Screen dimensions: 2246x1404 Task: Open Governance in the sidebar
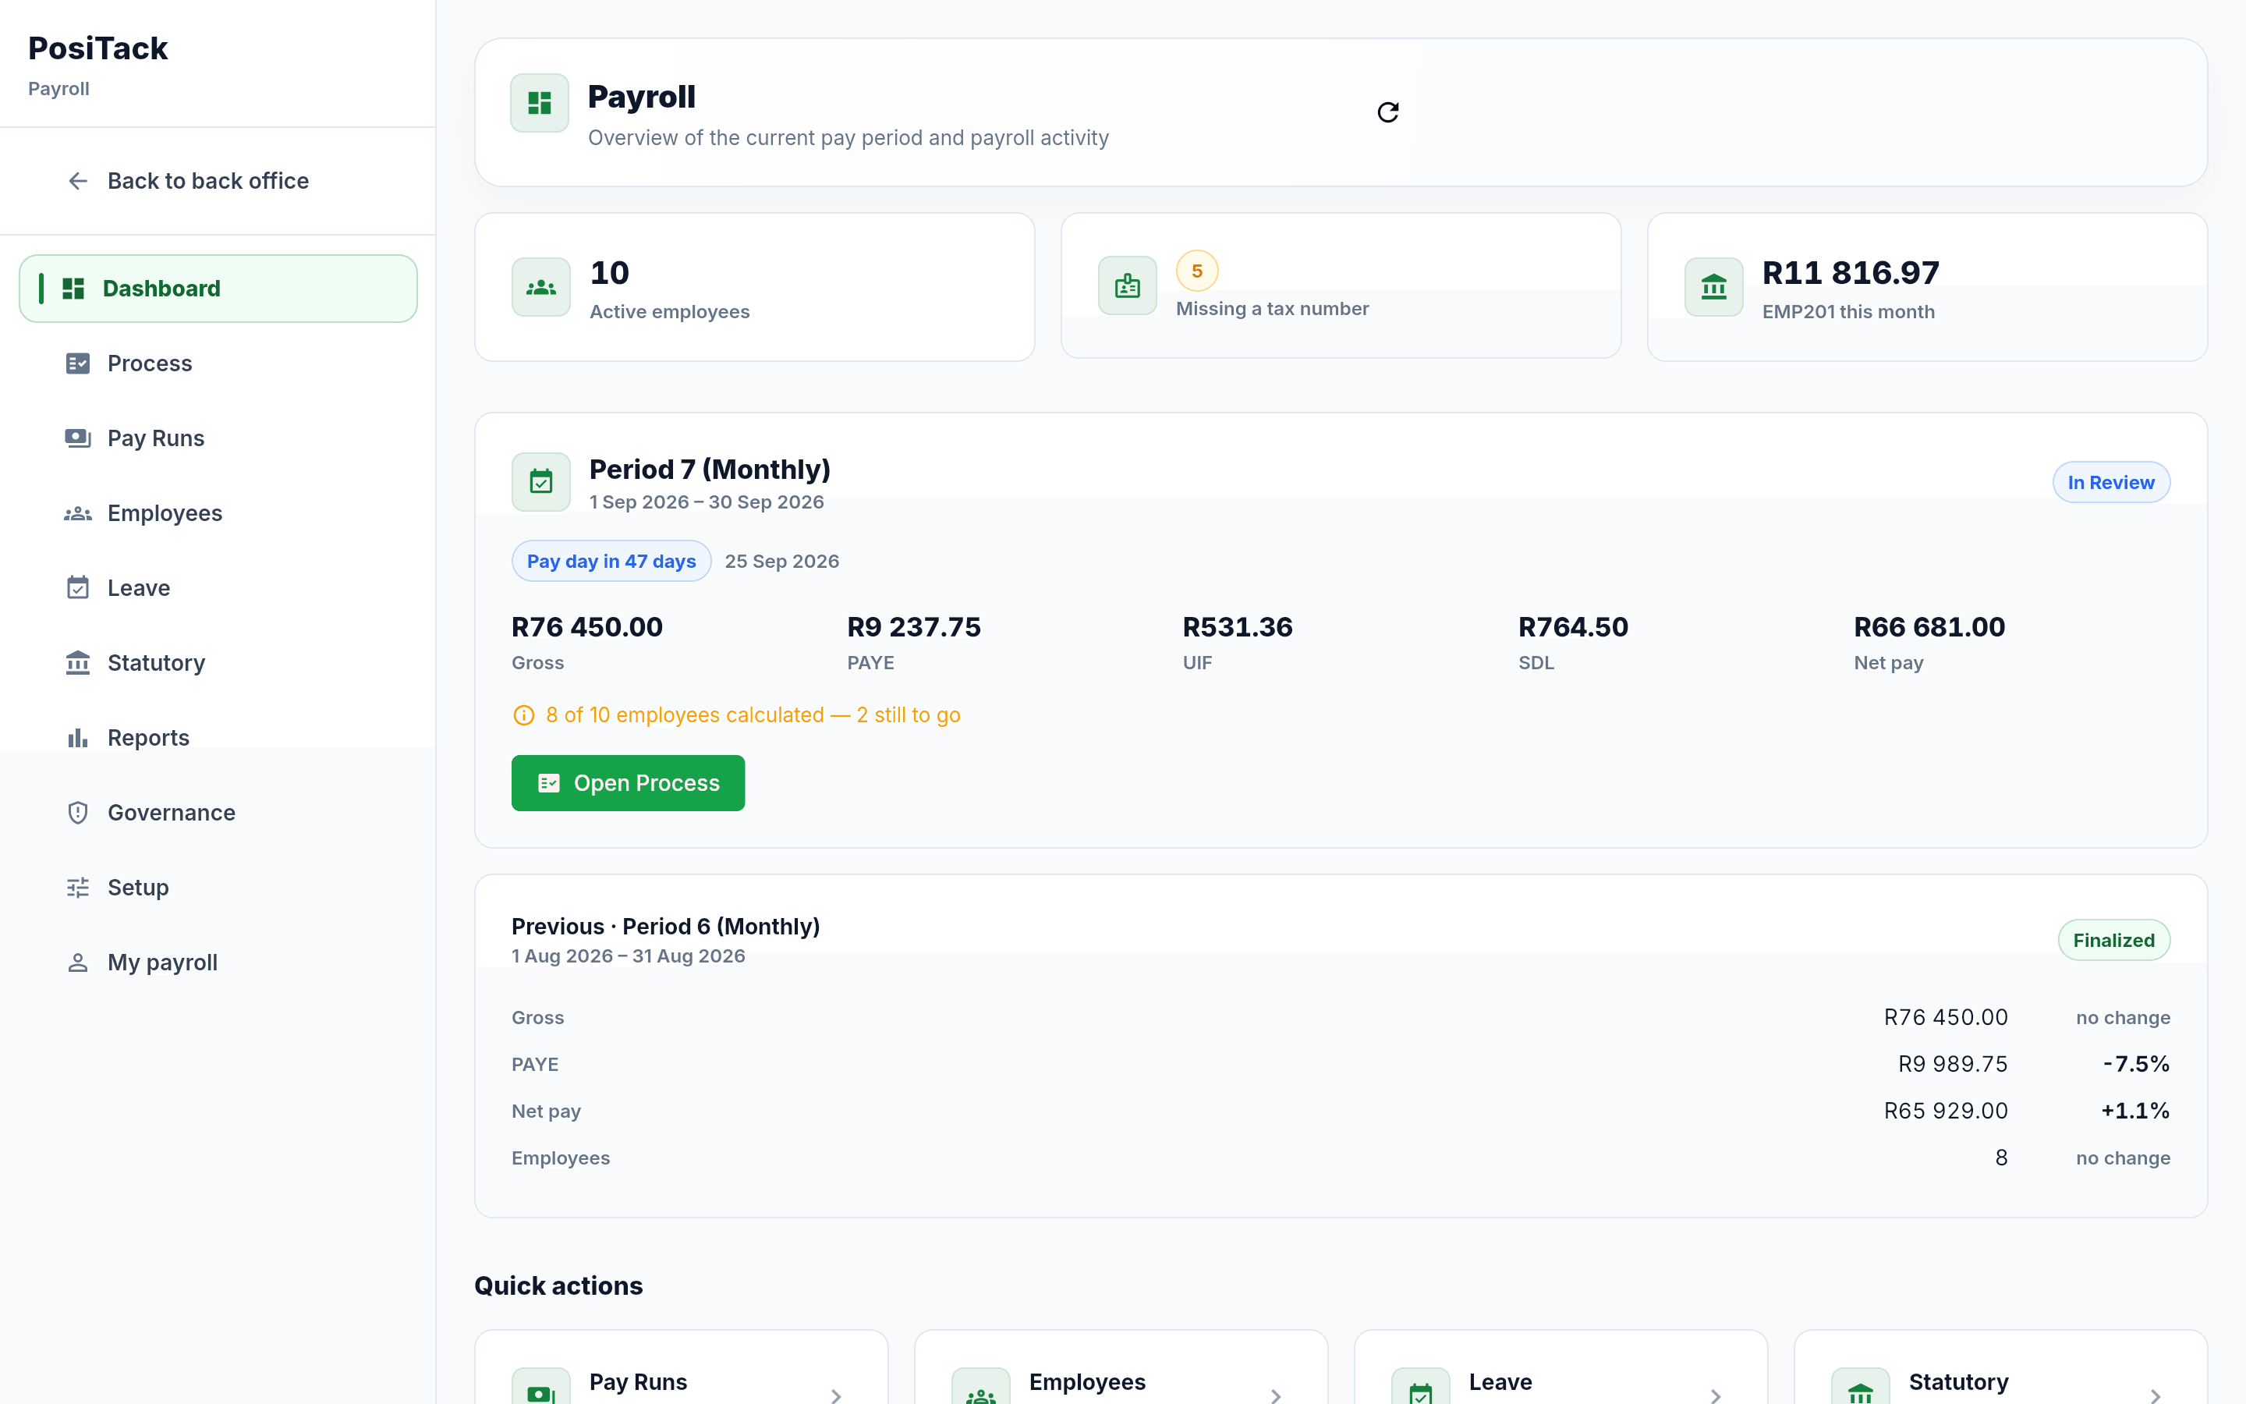(218, 813)
